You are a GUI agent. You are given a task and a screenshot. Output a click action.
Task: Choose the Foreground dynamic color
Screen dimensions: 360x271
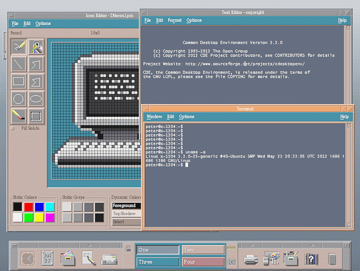126,205
